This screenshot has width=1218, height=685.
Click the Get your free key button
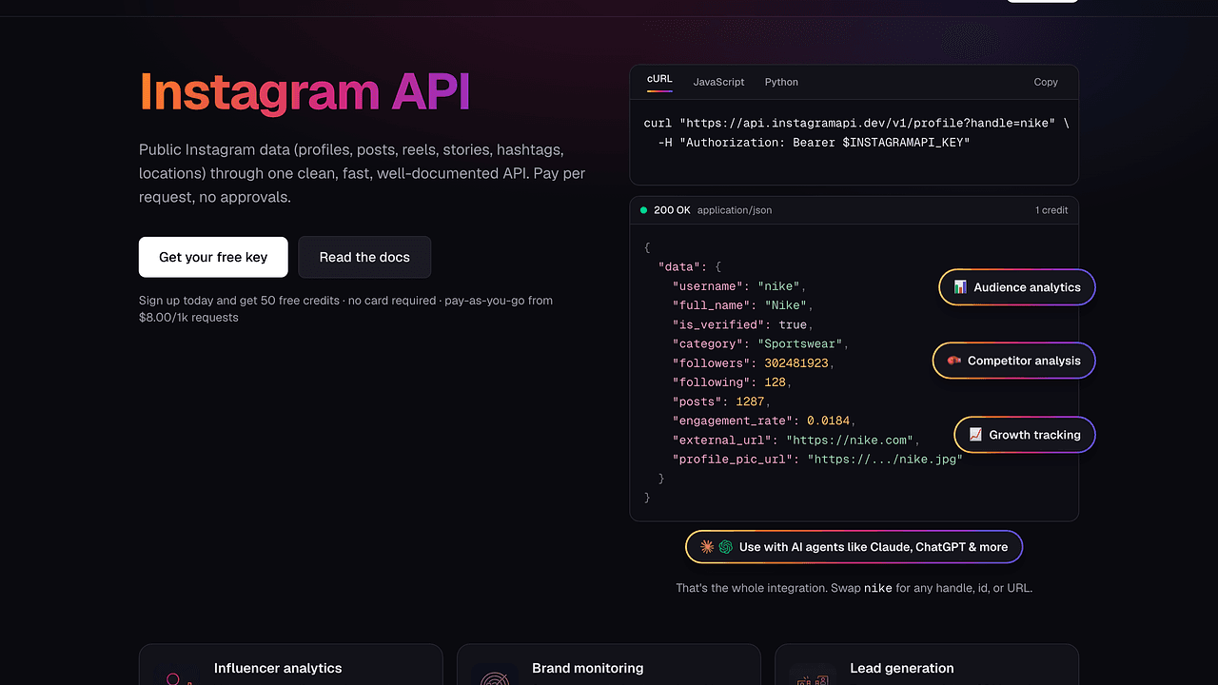point(213,257)
